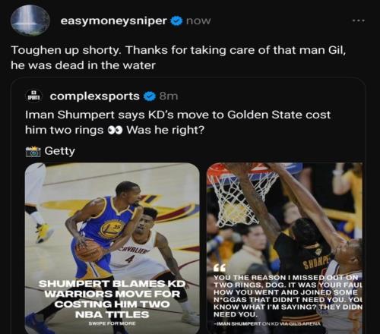
Task: Click the headline text overlay on first image
Action: click(x=112, y=299)
